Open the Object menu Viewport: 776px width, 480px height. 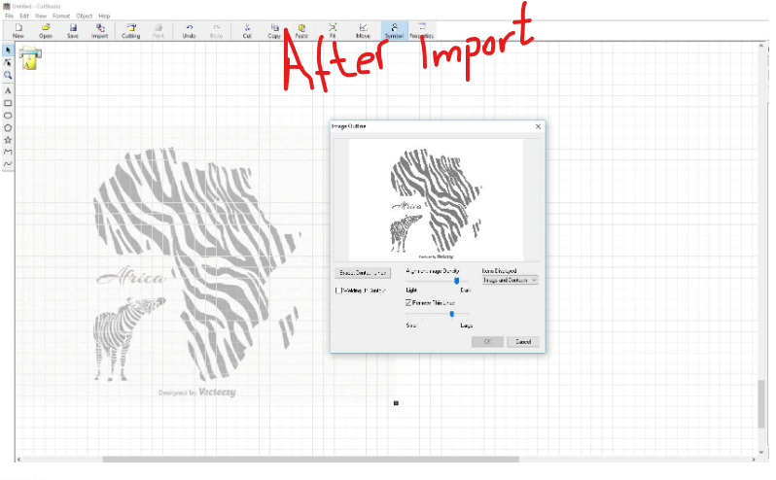click(x=85, y=16)
